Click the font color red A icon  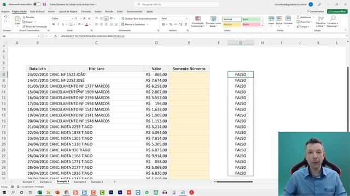click(86, 24)
